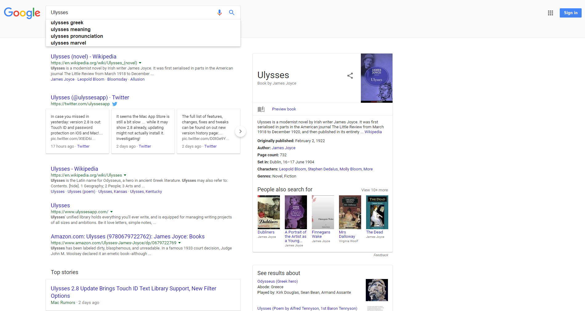Click the Google logo

pyautogui.click(x=22, y=13)
